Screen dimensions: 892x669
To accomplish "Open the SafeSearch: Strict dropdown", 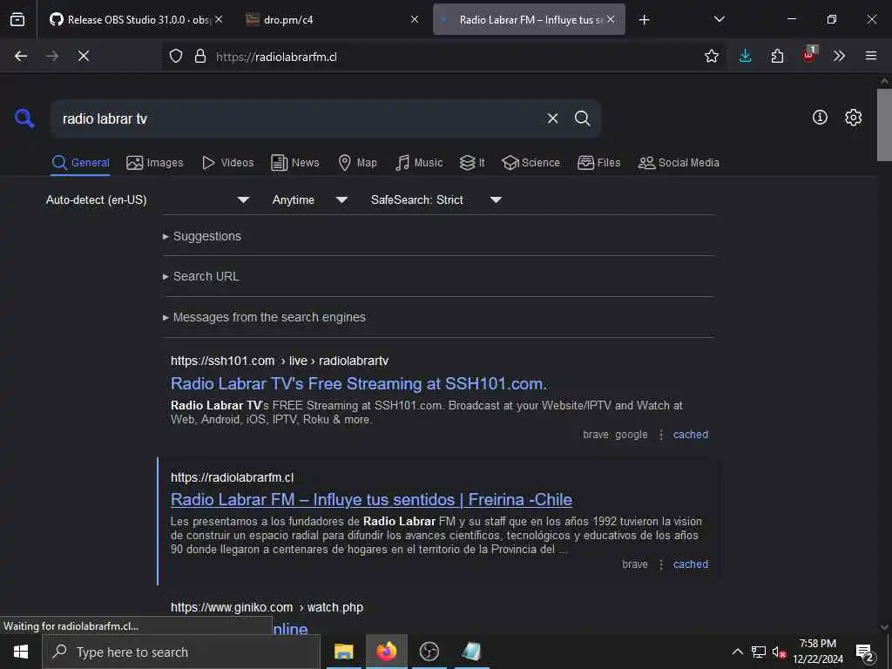I will coord(436,199).
